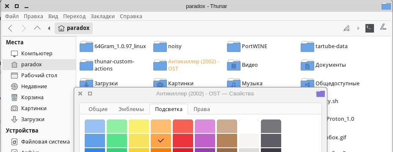Image resolution: width=393 pixels, height=152 pixels.
Task: Pick the light blue swatch in top row
Action: (x=95, y=126)
